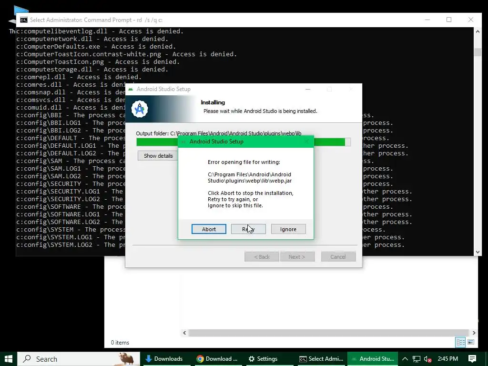This screenshot has height=366, width=488.
Task: Click the Android Studio logo in Setup header
Action: 140,109
